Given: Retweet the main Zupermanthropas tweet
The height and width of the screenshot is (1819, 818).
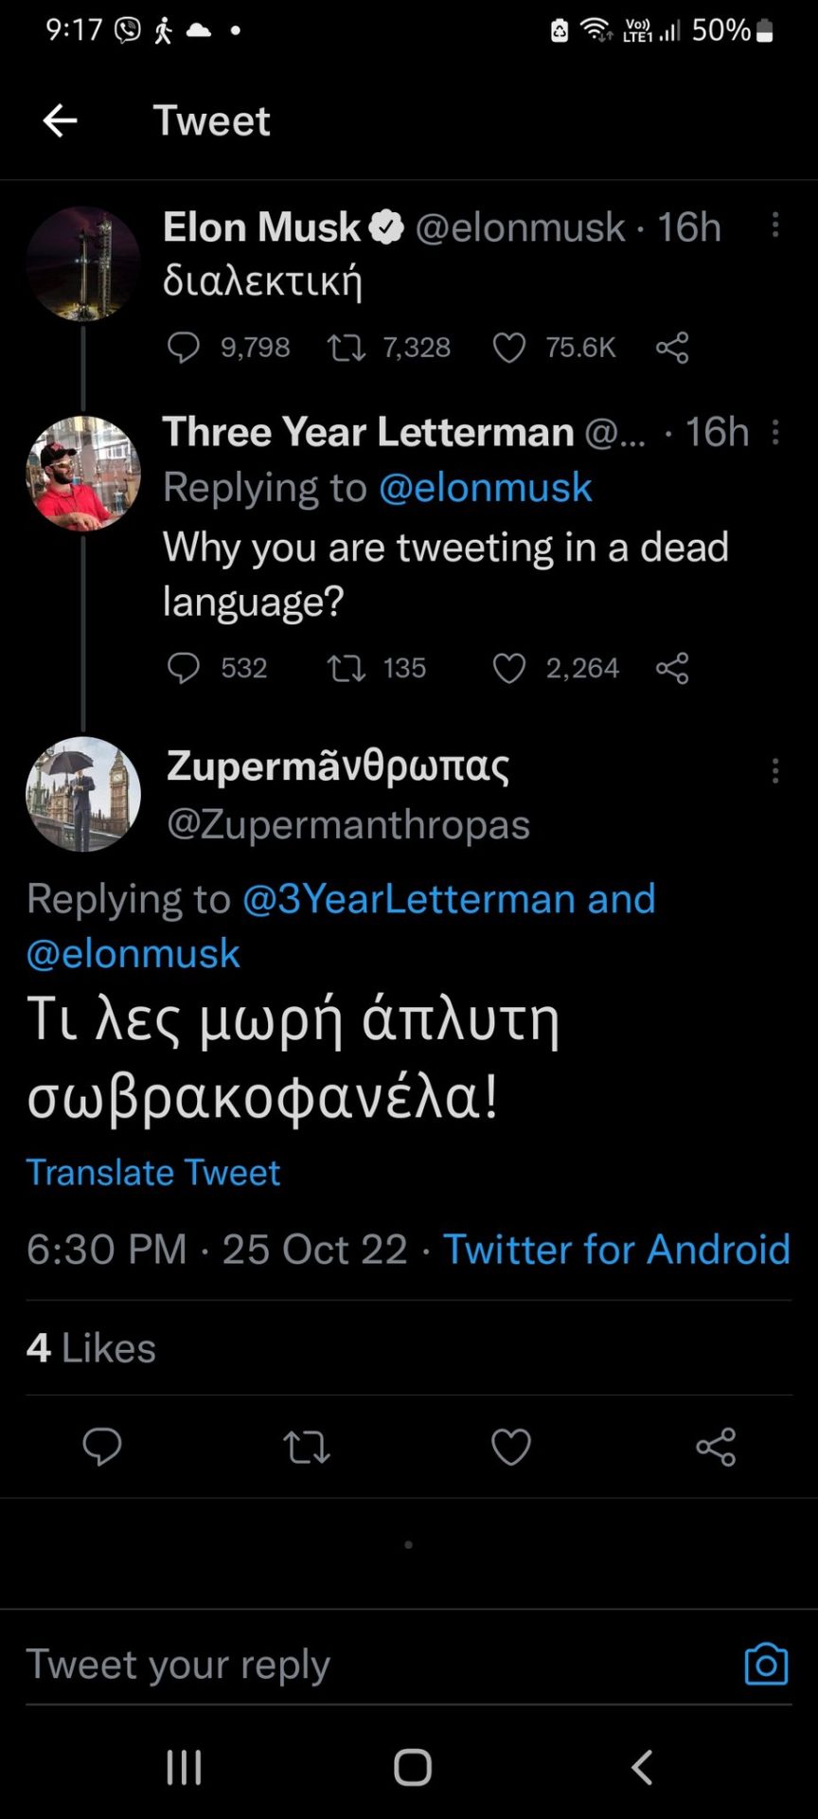Looking at the screenshot, I should (307, 1447).
